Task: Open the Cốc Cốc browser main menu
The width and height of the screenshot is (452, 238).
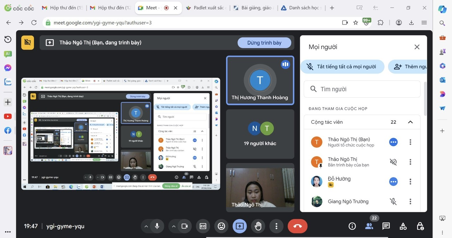Action: [x=424, y=22]
